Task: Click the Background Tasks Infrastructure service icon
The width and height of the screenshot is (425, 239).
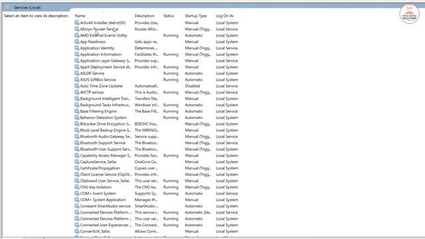Action: point(77,105)
